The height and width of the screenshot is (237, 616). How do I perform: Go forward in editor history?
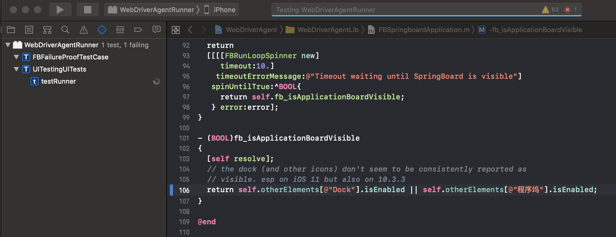click(x=204, y=30)
